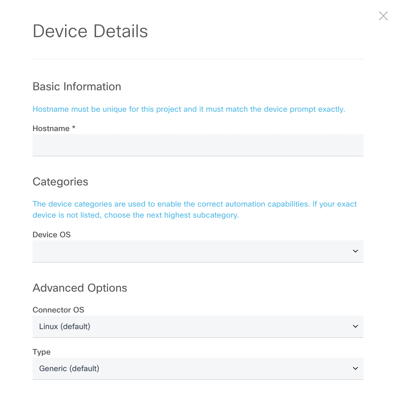Click the Categories section heading
Screen dimensions: 396x396
click(60, 182)
